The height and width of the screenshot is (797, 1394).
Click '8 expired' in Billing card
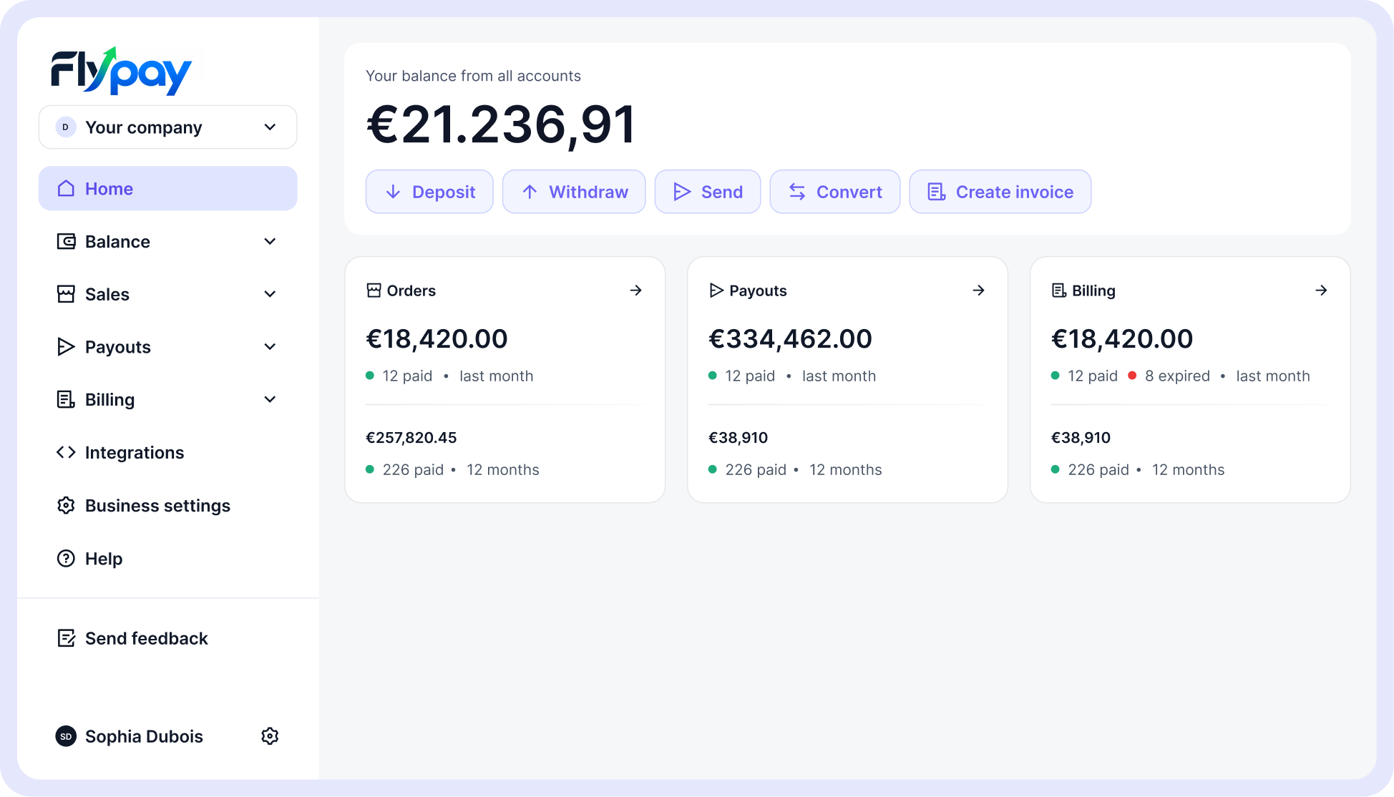[x=1177, y=376]
